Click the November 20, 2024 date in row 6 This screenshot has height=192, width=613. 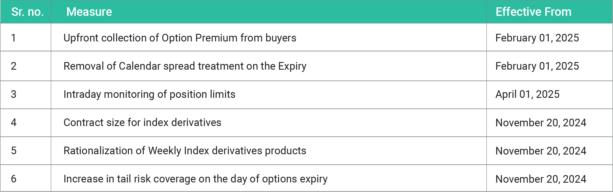click(541, 179)
